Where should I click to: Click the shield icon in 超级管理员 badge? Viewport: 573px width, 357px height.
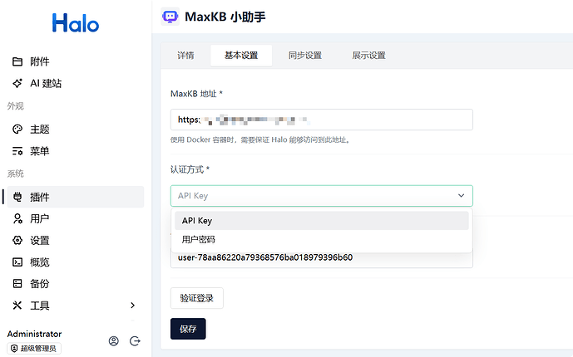pyautogui.click(x=14, y=349)
